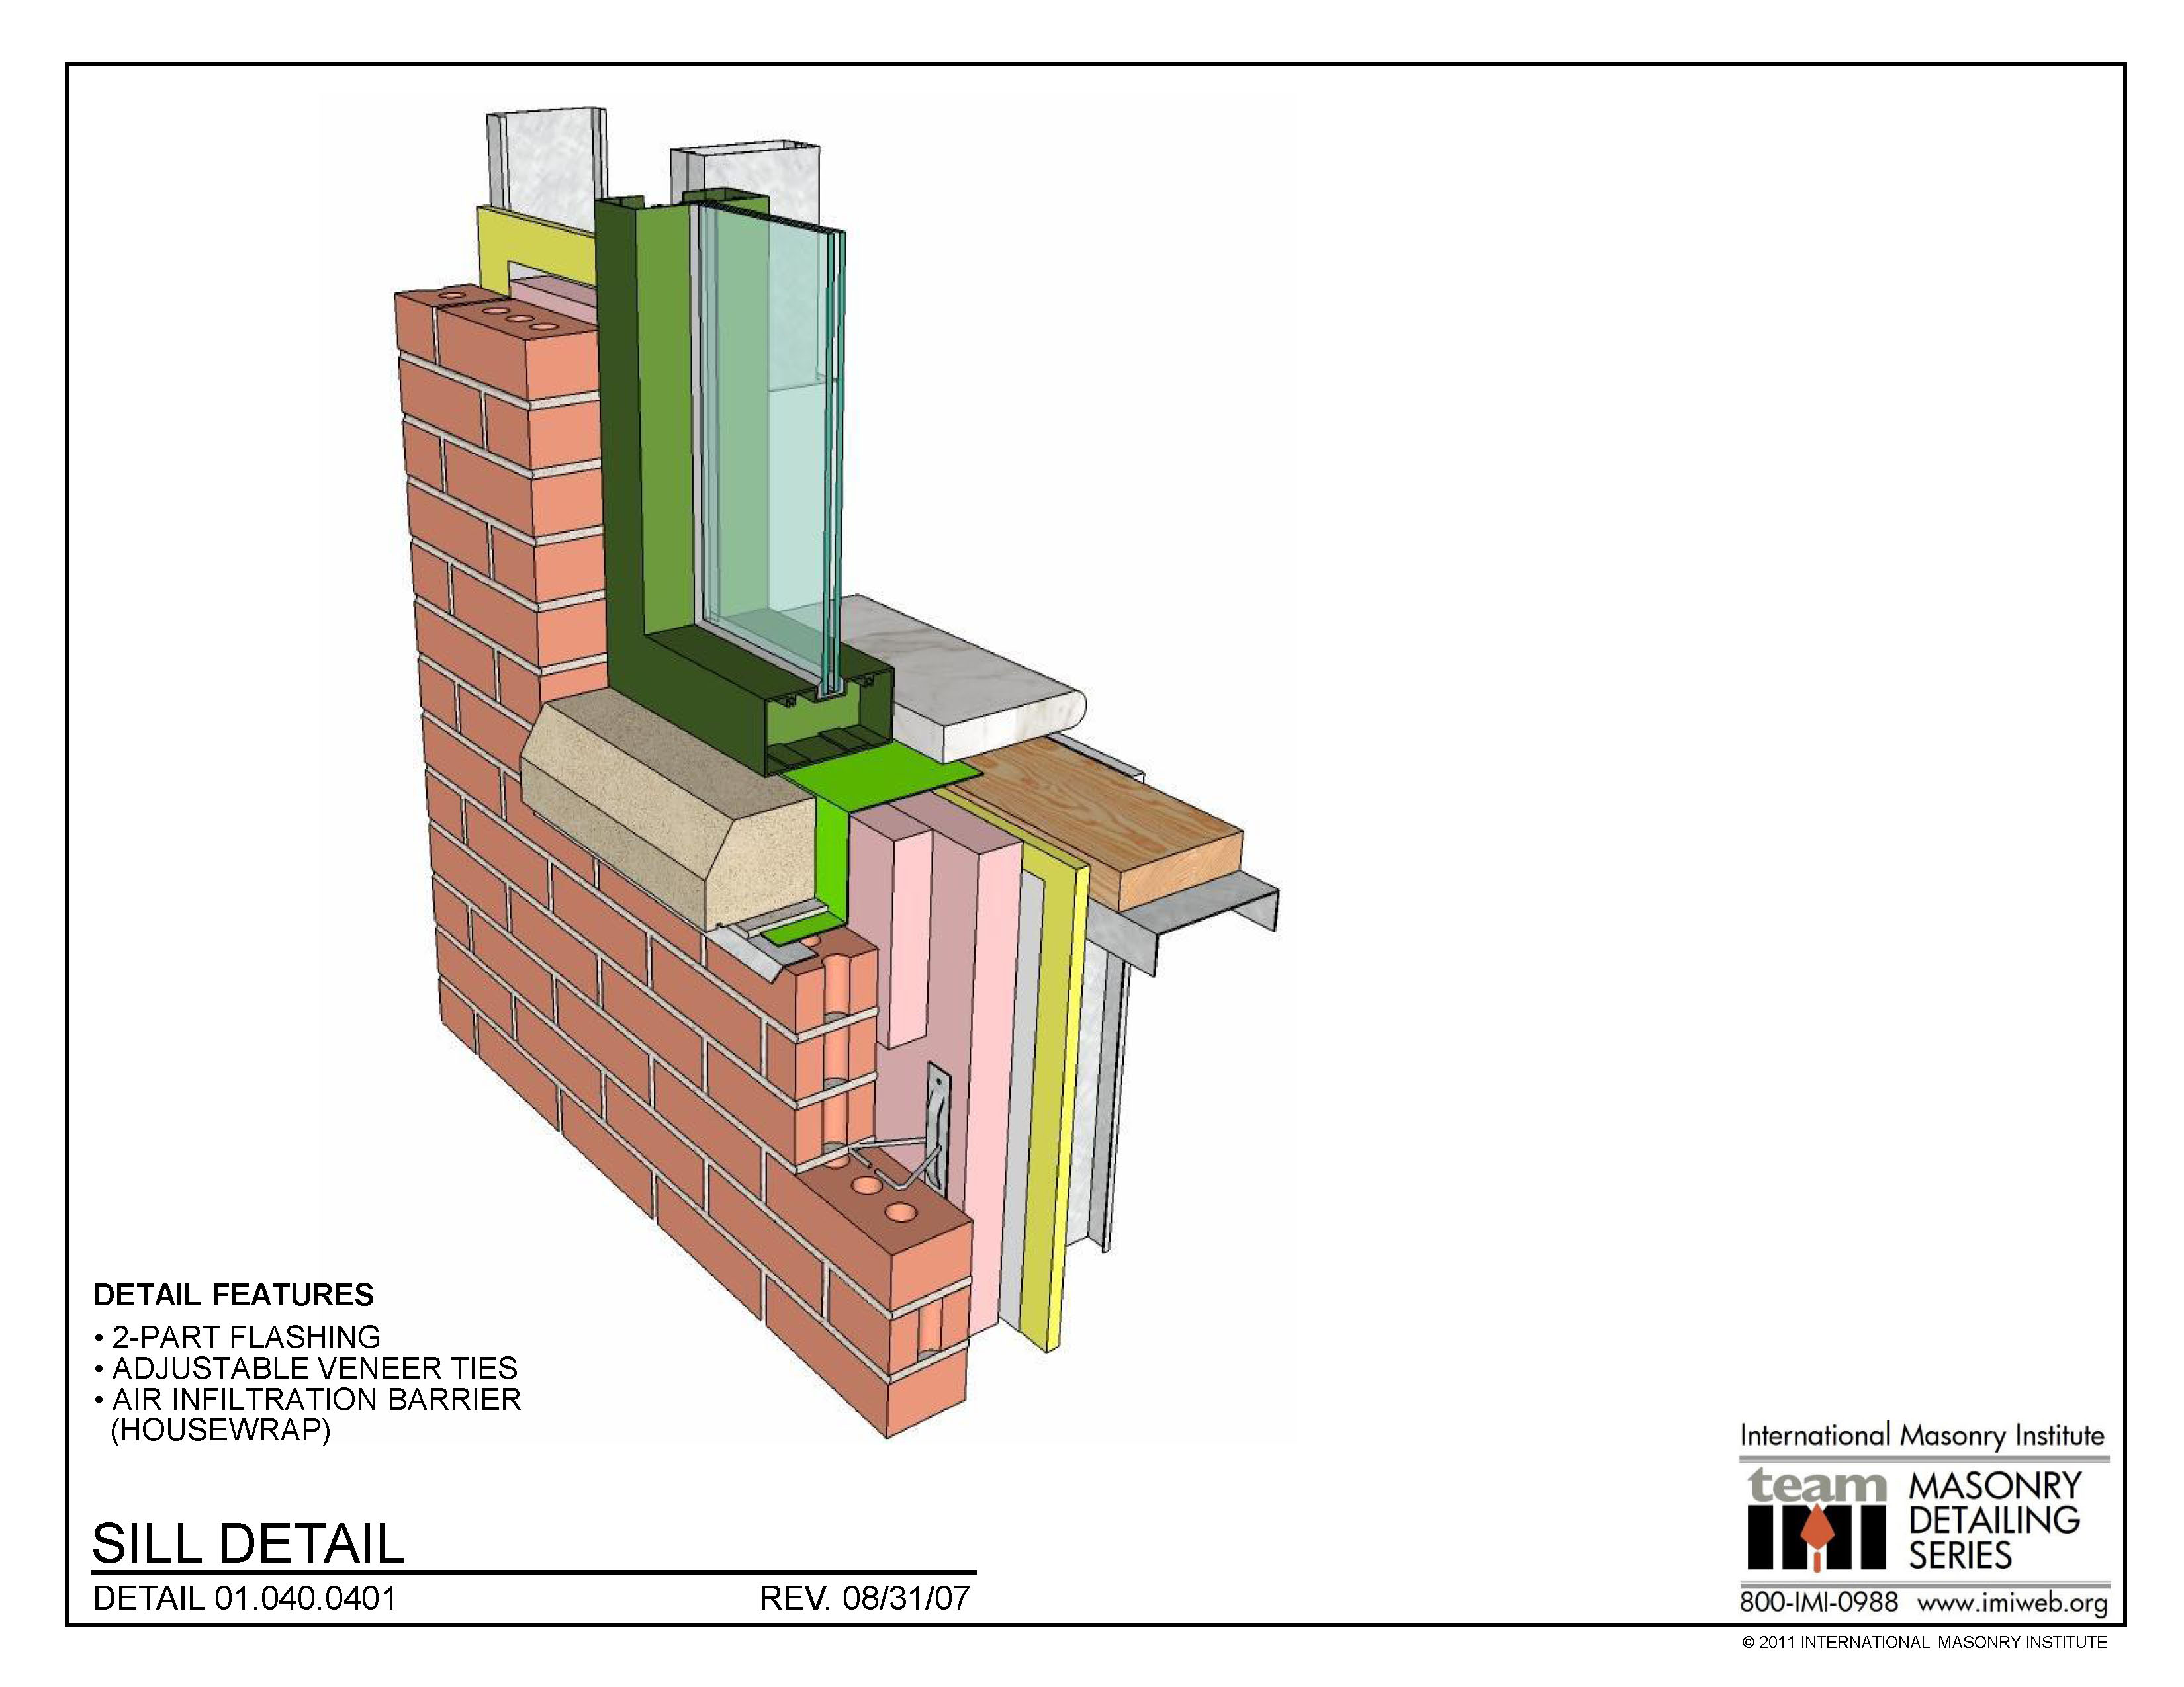Click the 800-IMI-0988 phone number
Screen dimensions: 2184x1687
coord(1818,1602)
